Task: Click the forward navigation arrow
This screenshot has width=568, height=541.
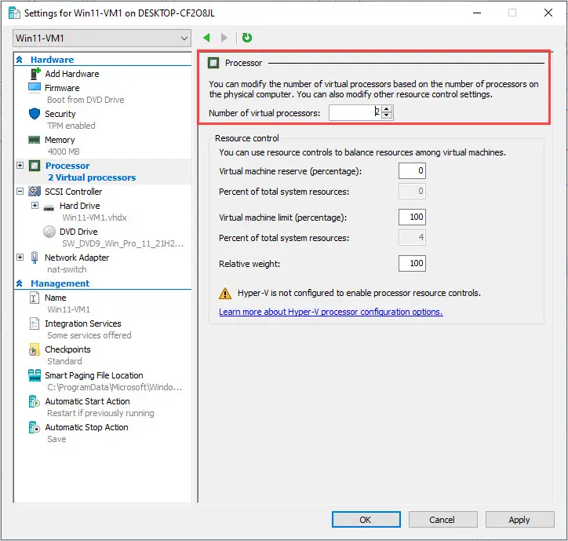Action: (224, 38)
